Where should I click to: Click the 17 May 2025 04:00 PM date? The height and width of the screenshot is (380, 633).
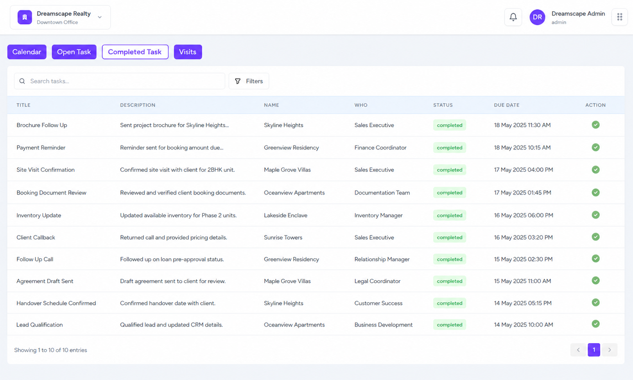tap(524, 170)
